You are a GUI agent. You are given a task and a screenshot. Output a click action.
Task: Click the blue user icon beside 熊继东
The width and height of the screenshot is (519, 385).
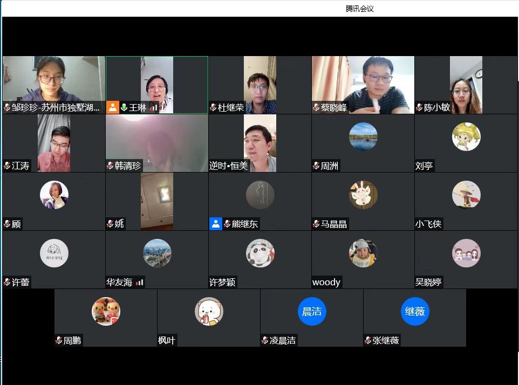pos(215,224)
